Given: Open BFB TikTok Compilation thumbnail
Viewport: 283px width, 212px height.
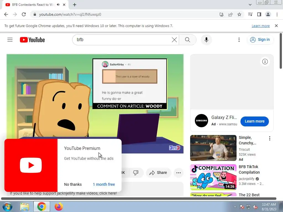Looking at the screenshot, I should (213, 177).
